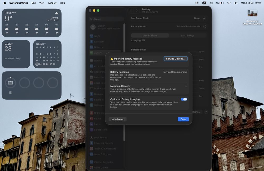Open Creative Cloud from the menu bar
264x171 pixels.
(x=196, y=3)
